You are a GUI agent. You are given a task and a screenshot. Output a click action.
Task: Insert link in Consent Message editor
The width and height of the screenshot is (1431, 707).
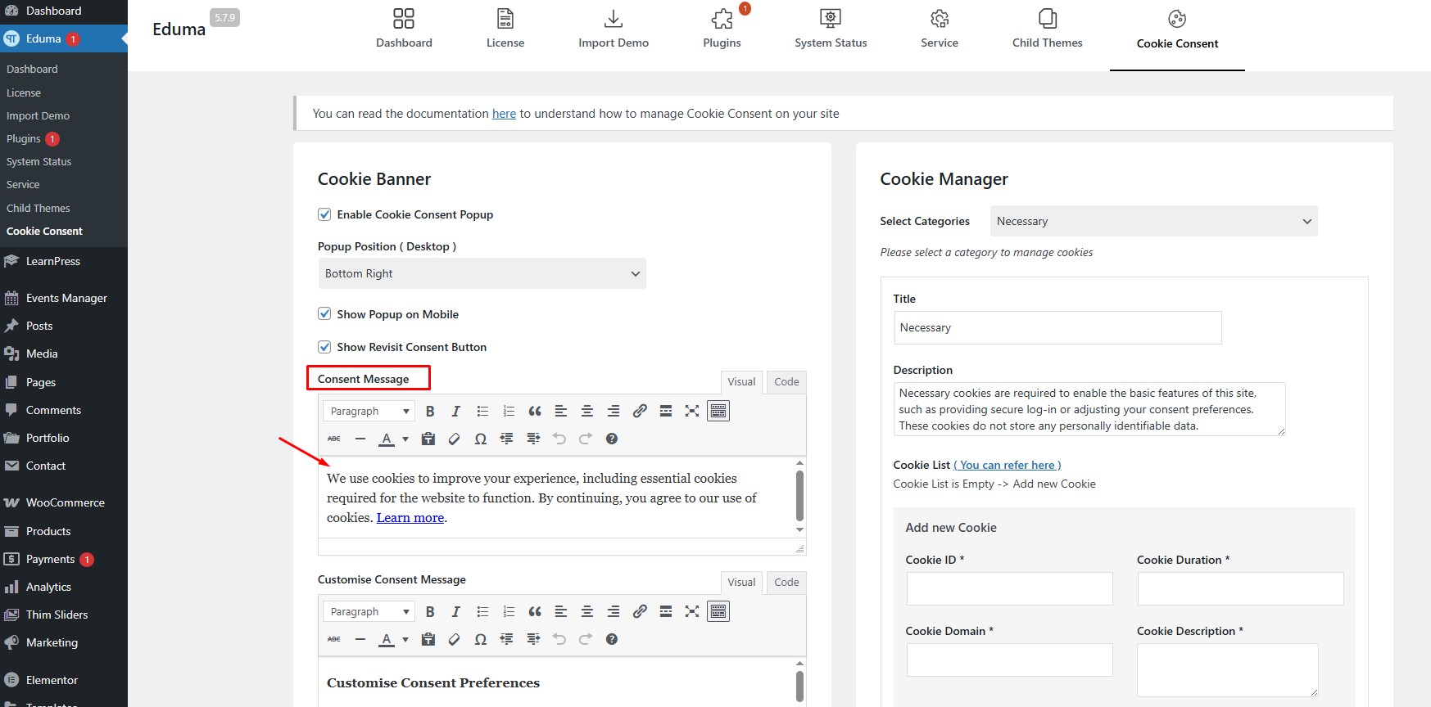click(640, 411)
